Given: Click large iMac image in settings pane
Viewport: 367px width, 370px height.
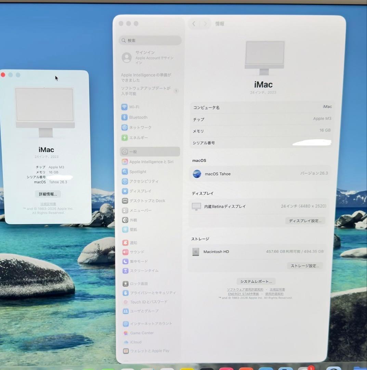Looking at the screenshot, I should point(264,58).
